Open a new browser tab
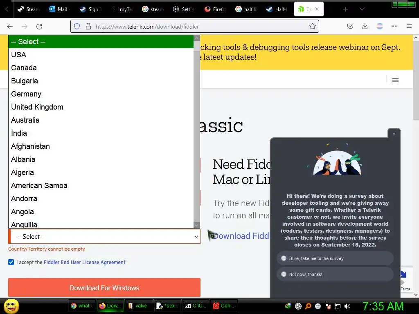The image size is (419, 314). click(345, 9)
